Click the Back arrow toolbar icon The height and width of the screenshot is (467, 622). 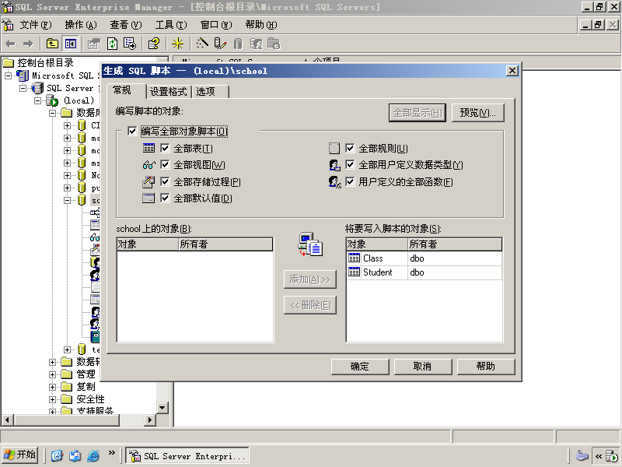(10, 44)
